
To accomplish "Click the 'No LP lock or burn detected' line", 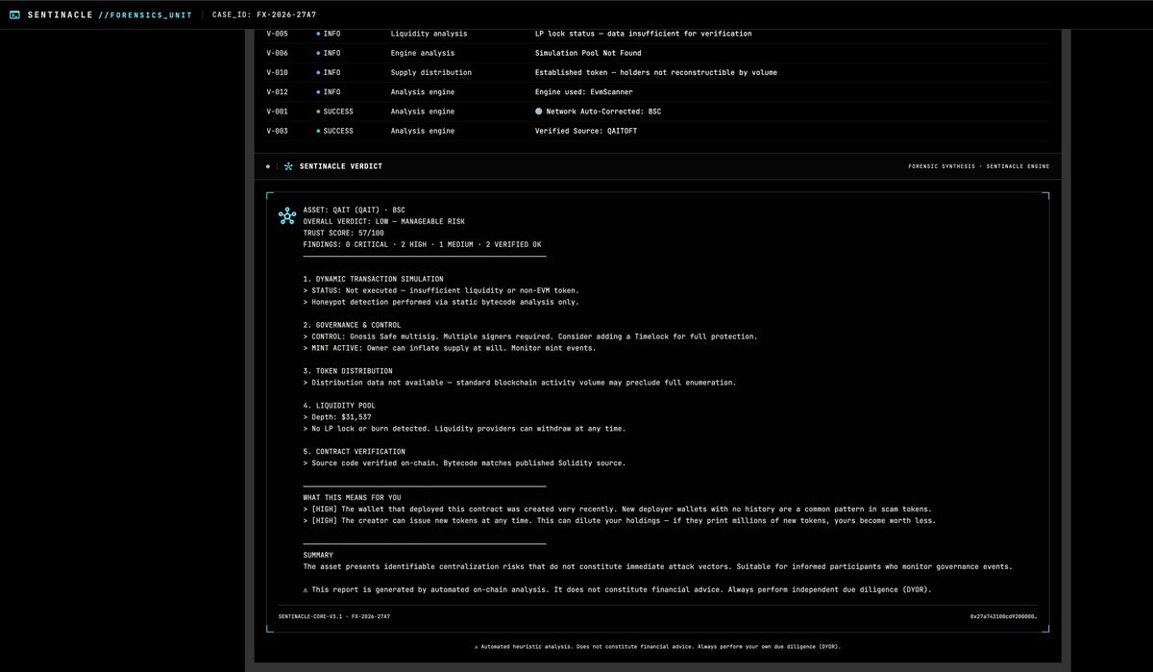I will (x=464, y=429).
